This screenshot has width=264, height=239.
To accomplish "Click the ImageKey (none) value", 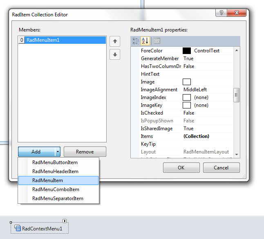I will (201, 105).
